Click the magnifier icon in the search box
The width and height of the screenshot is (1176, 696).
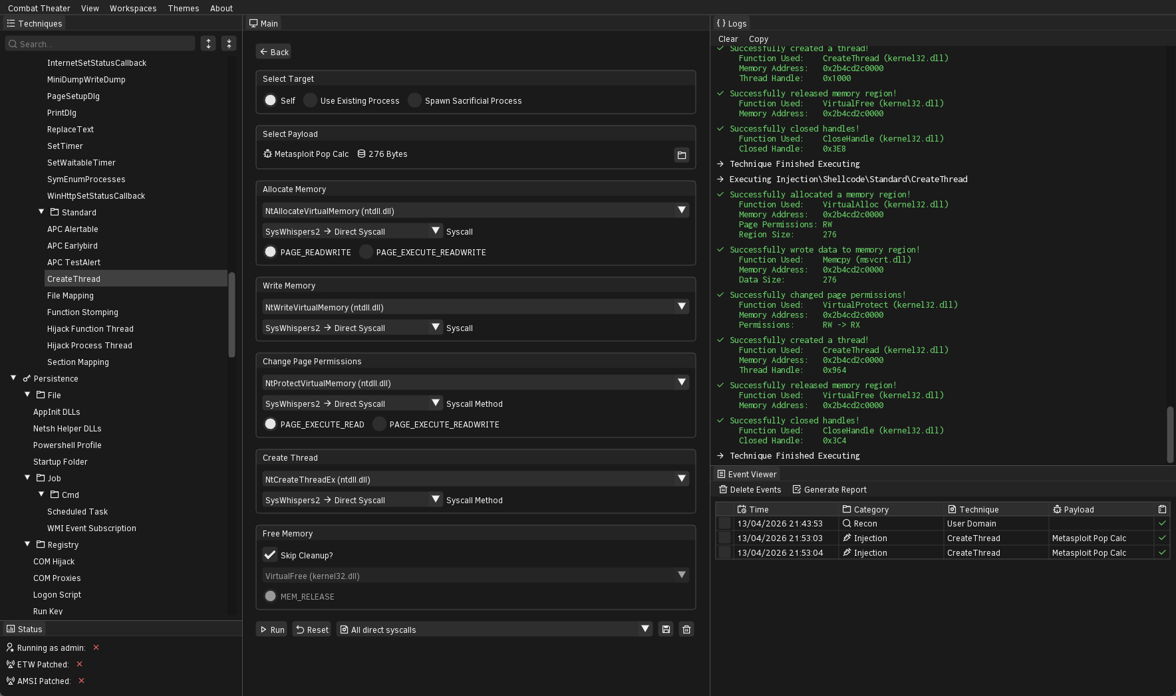coord(11,44)
